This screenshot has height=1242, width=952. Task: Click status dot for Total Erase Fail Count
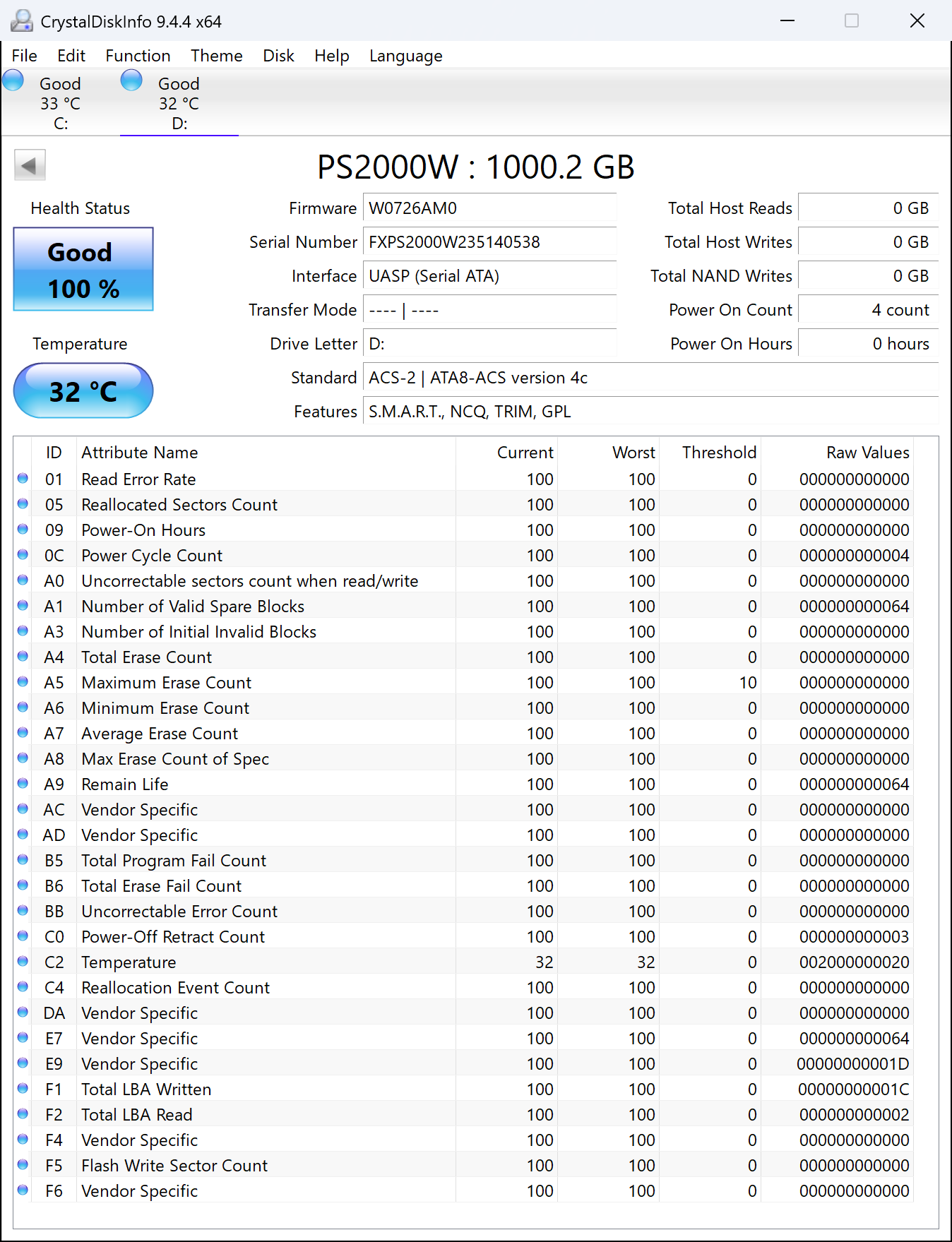(x=23, y=885)
